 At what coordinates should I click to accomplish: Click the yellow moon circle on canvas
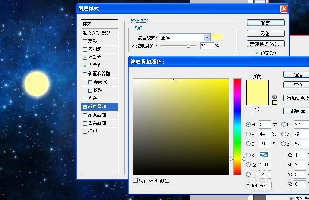37,84
